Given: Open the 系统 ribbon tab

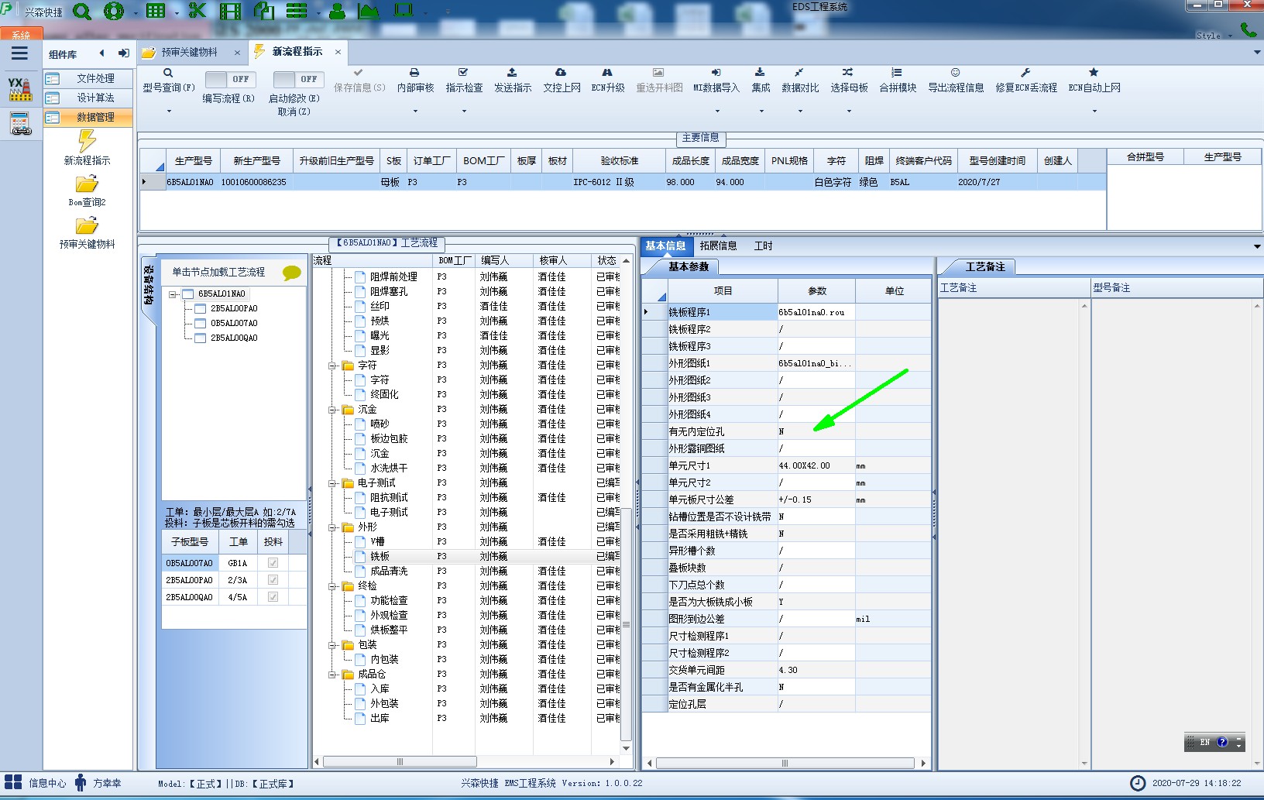Looking at the screenshot, I should pyautogui.click(x=21, y=35).
